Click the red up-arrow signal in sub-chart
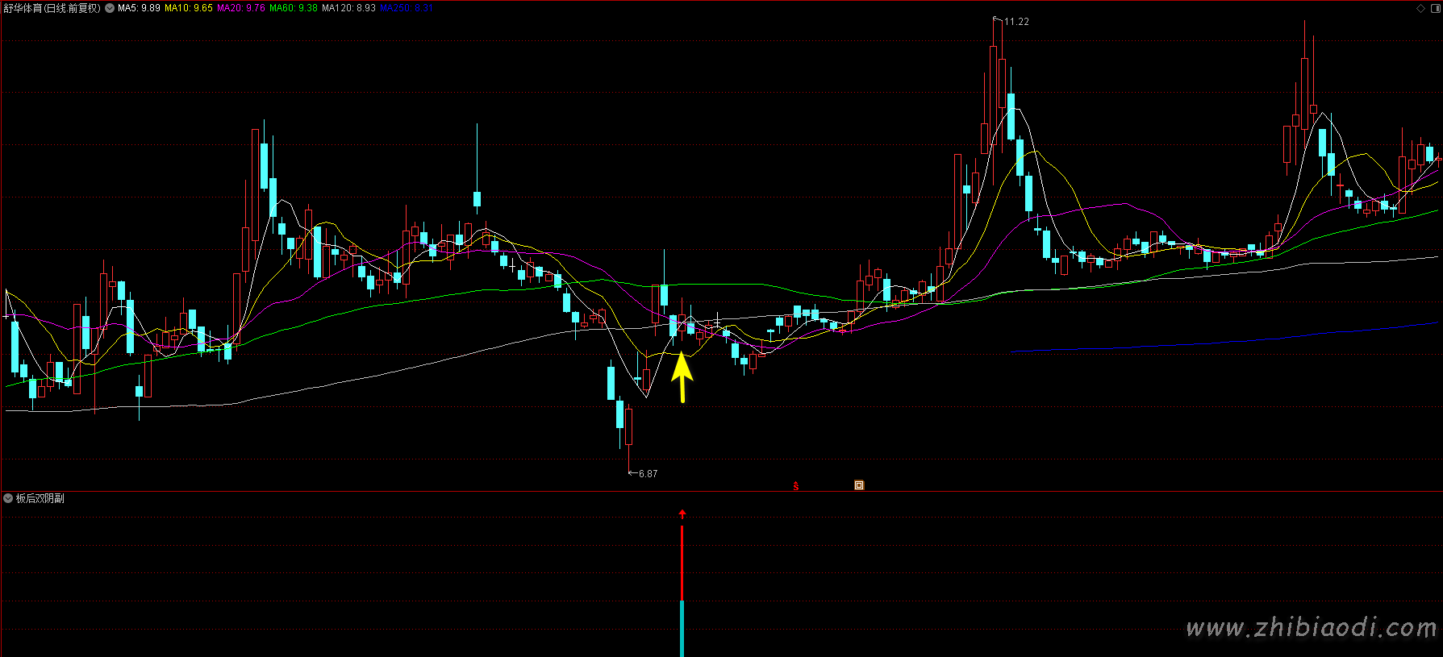1443x657 pixels. 682,514
